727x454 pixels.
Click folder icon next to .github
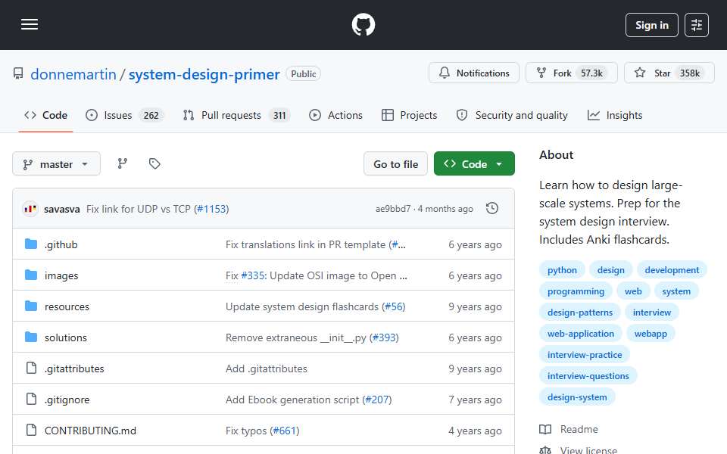click(x=31, y=244)
